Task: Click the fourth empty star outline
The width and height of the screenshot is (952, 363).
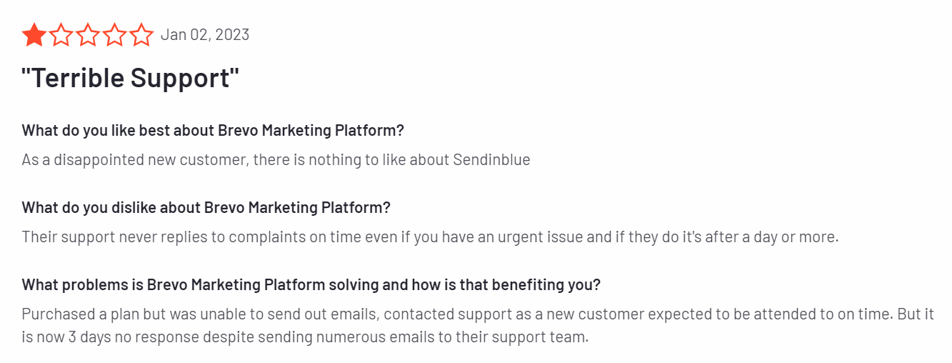Action: tap(115, 34)
